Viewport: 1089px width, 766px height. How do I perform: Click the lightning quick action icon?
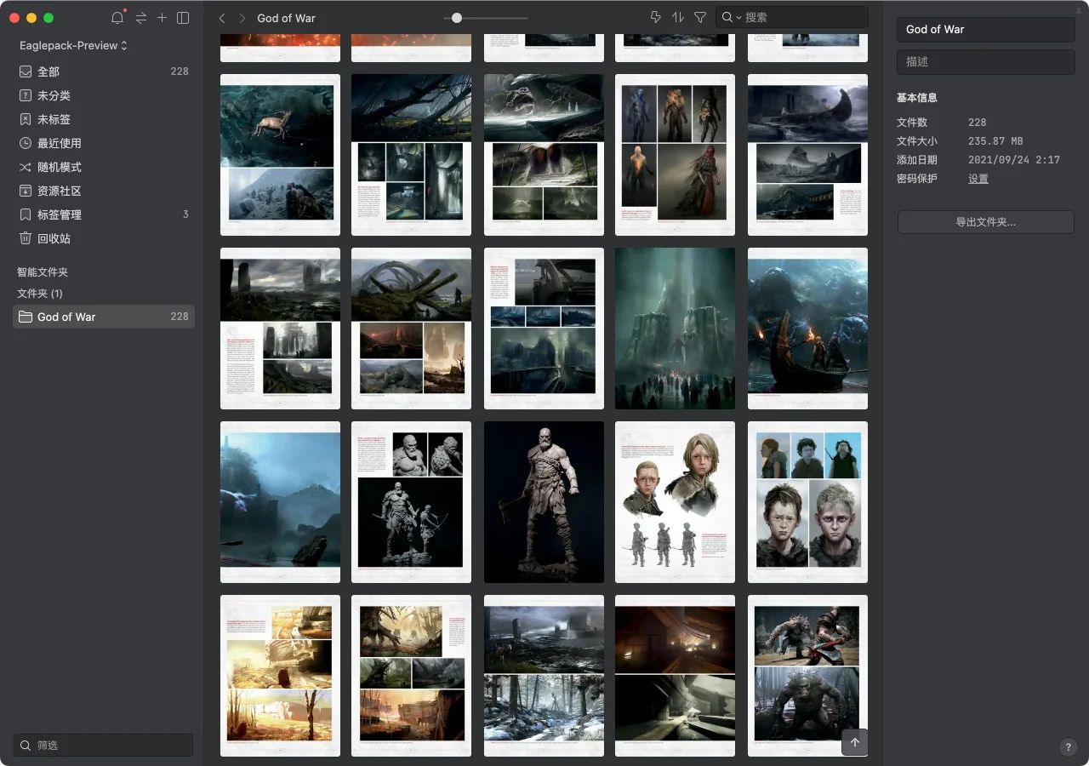point(655,17)
